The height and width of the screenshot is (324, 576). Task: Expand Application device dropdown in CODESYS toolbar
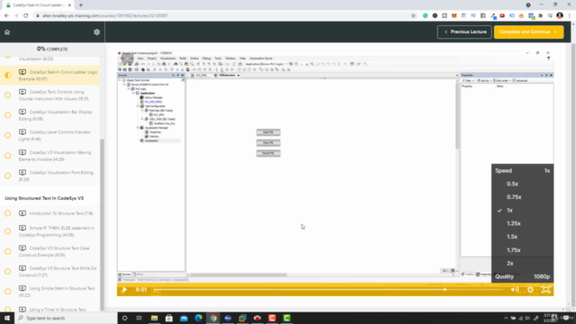tap(286, 64)
